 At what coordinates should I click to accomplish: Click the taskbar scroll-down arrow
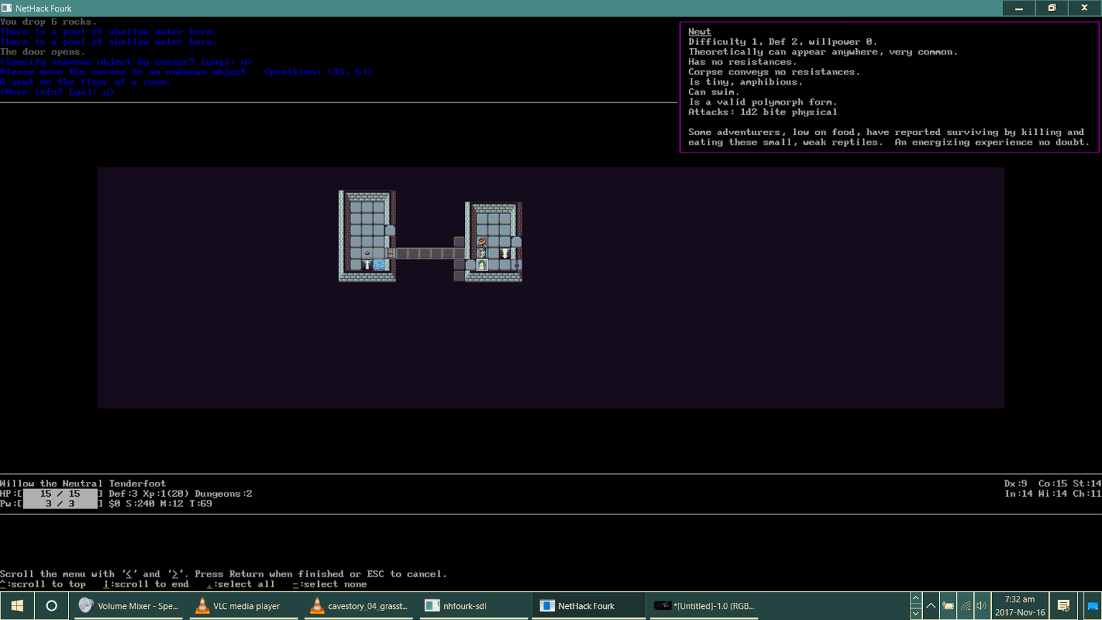[x=916, y=613]
